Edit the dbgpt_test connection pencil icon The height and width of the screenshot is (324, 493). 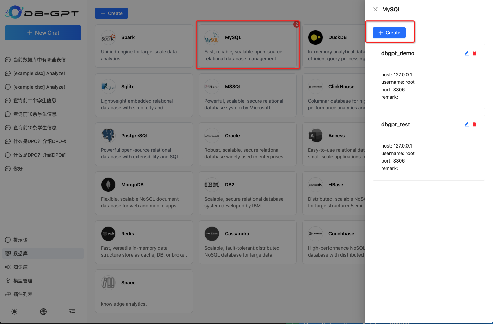tap(467, 124)
